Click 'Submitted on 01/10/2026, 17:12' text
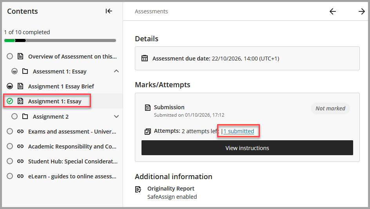 click(189, 115)
